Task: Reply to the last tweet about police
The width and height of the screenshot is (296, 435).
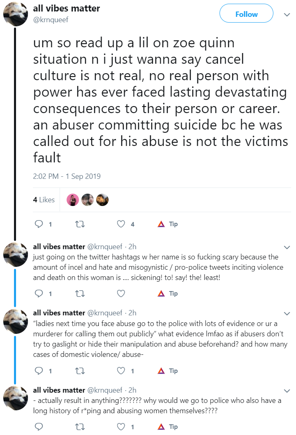Action: (x=39, y=427)
